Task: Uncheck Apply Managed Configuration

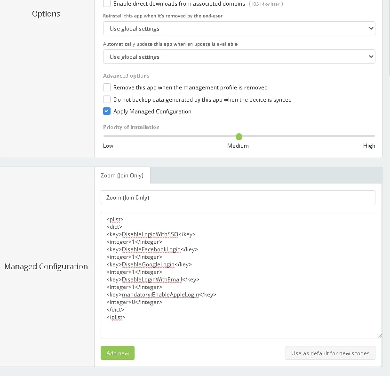Action: pos(107,111)
